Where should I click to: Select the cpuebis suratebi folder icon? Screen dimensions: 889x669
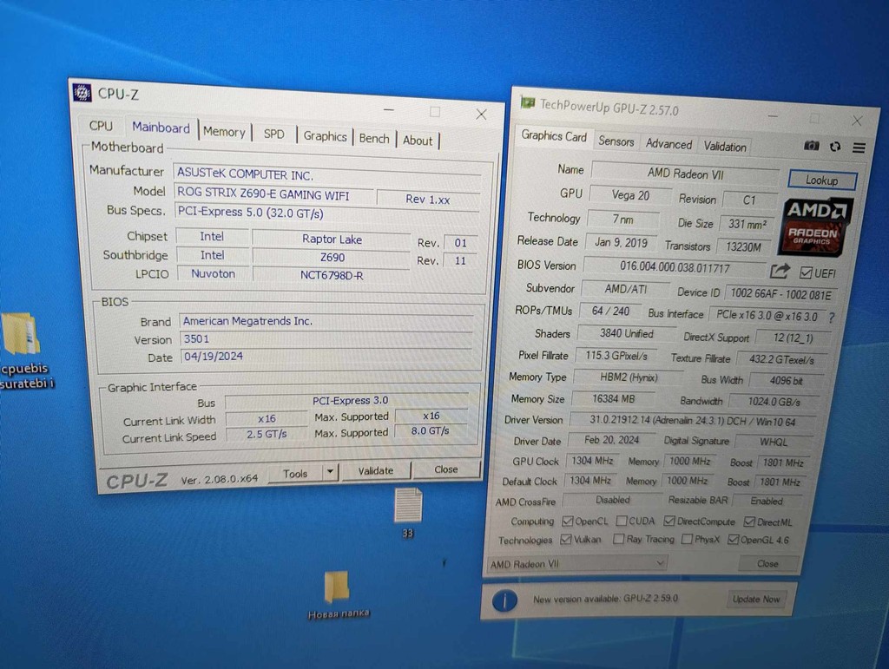(22, 334)
